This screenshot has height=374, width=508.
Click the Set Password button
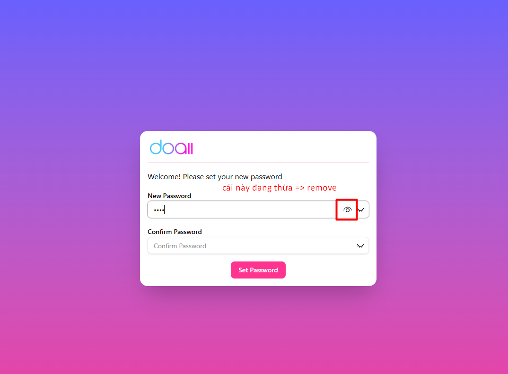258,270
